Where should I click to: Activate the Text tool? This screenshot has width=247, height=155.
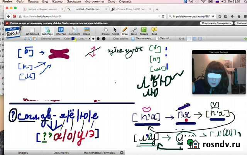[154, 31]
